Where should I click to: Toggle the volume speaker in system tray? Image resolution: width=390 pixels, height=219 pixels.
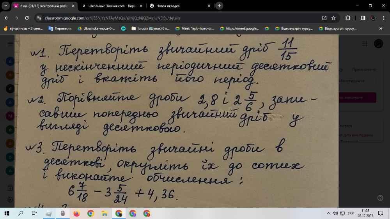335,213
